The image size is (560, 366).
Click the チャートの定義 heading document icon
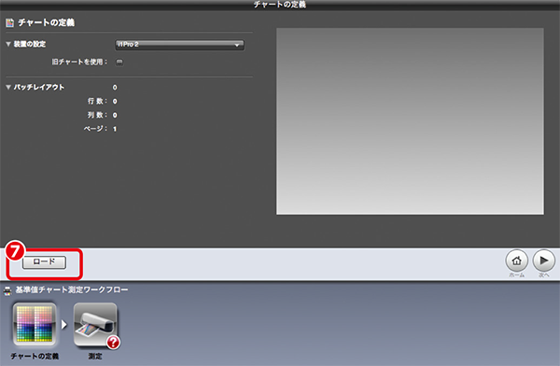pos(9,22)
